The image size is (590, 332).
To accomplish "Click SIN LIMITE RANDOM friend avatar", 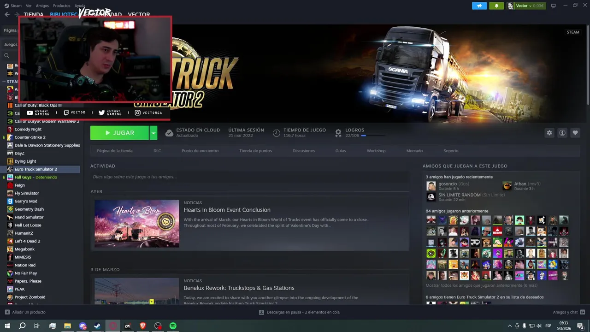I will [x=431, y=197].
